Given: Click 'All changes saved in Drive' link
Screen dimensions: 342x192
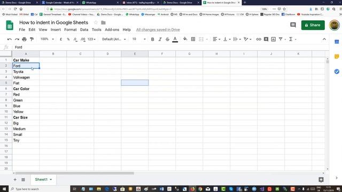Looking at the screenshot, I should (158, 30).
